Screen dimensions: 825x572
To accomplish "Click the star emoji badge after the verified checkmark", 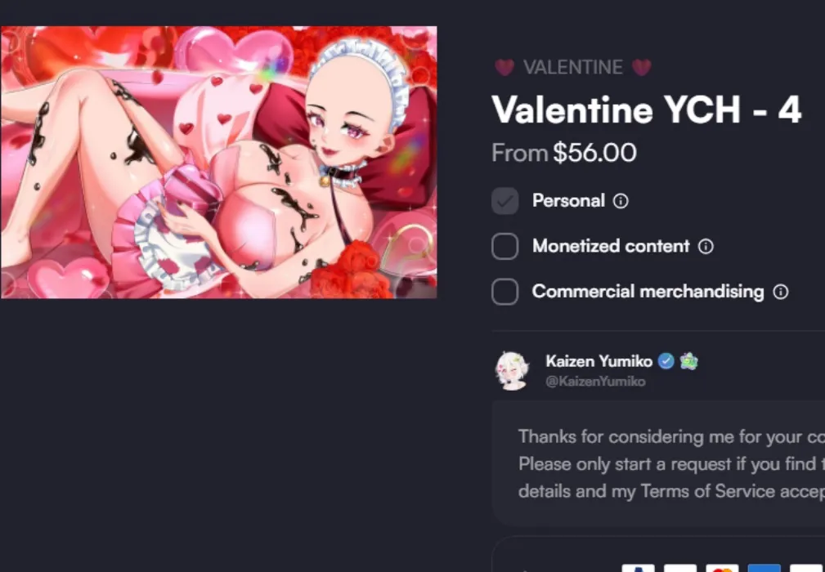I will click(688, 360).
